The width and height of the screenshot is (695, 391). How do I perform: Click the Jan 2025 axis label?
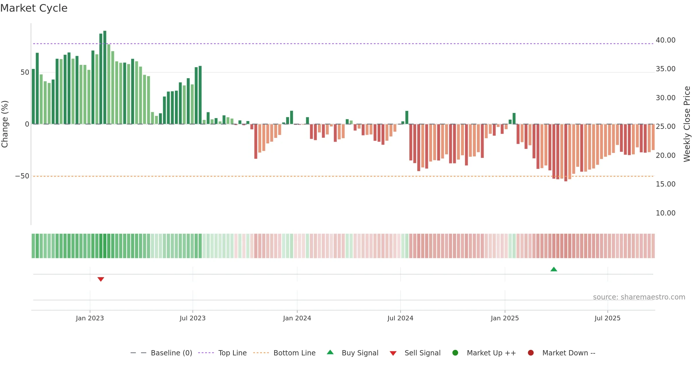coord(505,318)
